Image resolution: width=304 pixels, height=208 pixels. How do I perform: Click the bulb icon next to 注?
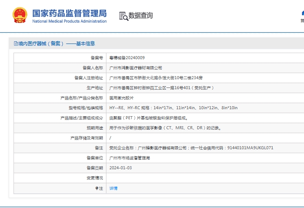[97, 188]
